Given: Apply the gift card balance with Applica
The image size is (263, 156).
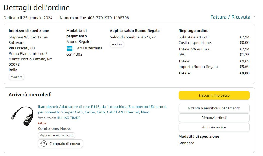Looking at the screenshot, I should click(x=117, y=44).
